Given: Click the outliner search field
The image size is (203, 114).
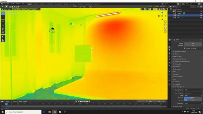Looking at the screenshot, I should click(x=185, y=6).
